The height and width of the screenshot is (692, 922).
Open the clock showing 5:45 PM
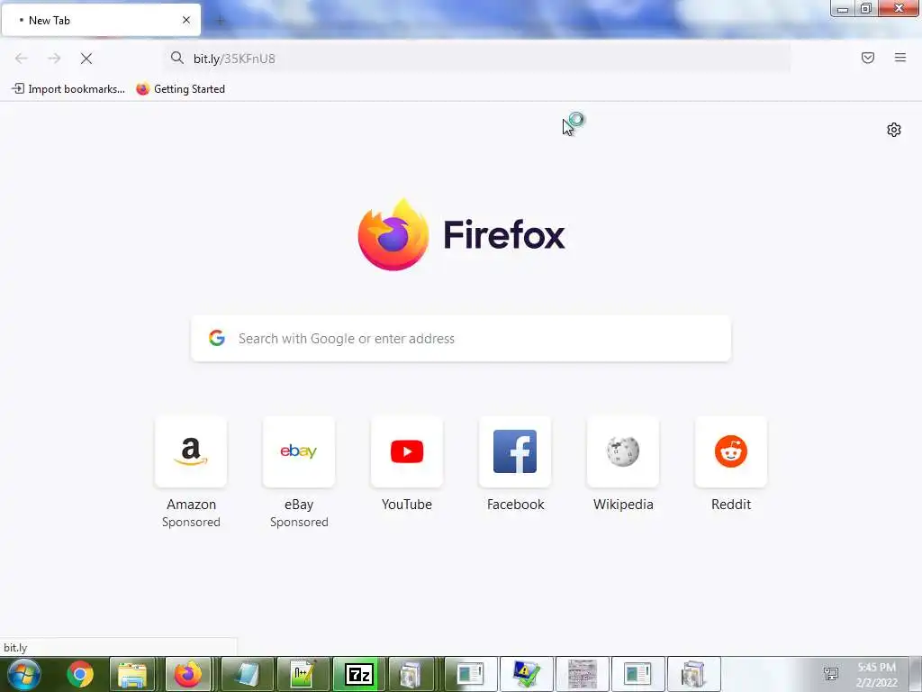[876, 674]
